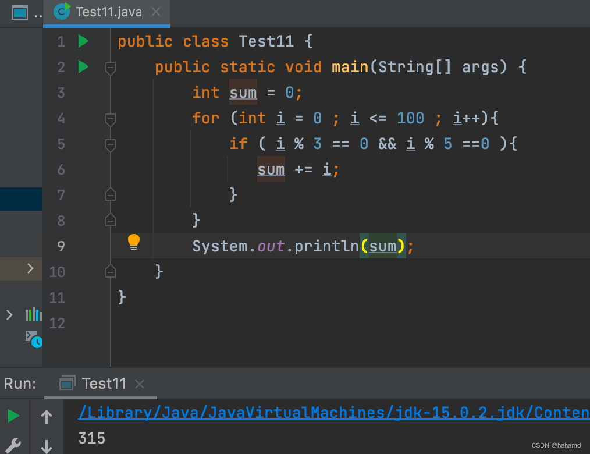The width and height of the screenshot is (590, 454).
Task: Rerun Test11 with the green run button
Action: click(13, 416)
